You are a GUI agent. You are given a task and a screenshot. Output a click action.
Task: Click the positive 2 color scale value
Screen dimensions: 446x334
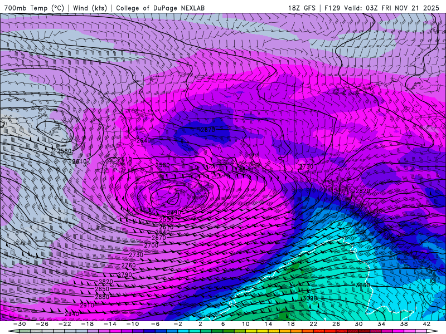pos(200,324)
